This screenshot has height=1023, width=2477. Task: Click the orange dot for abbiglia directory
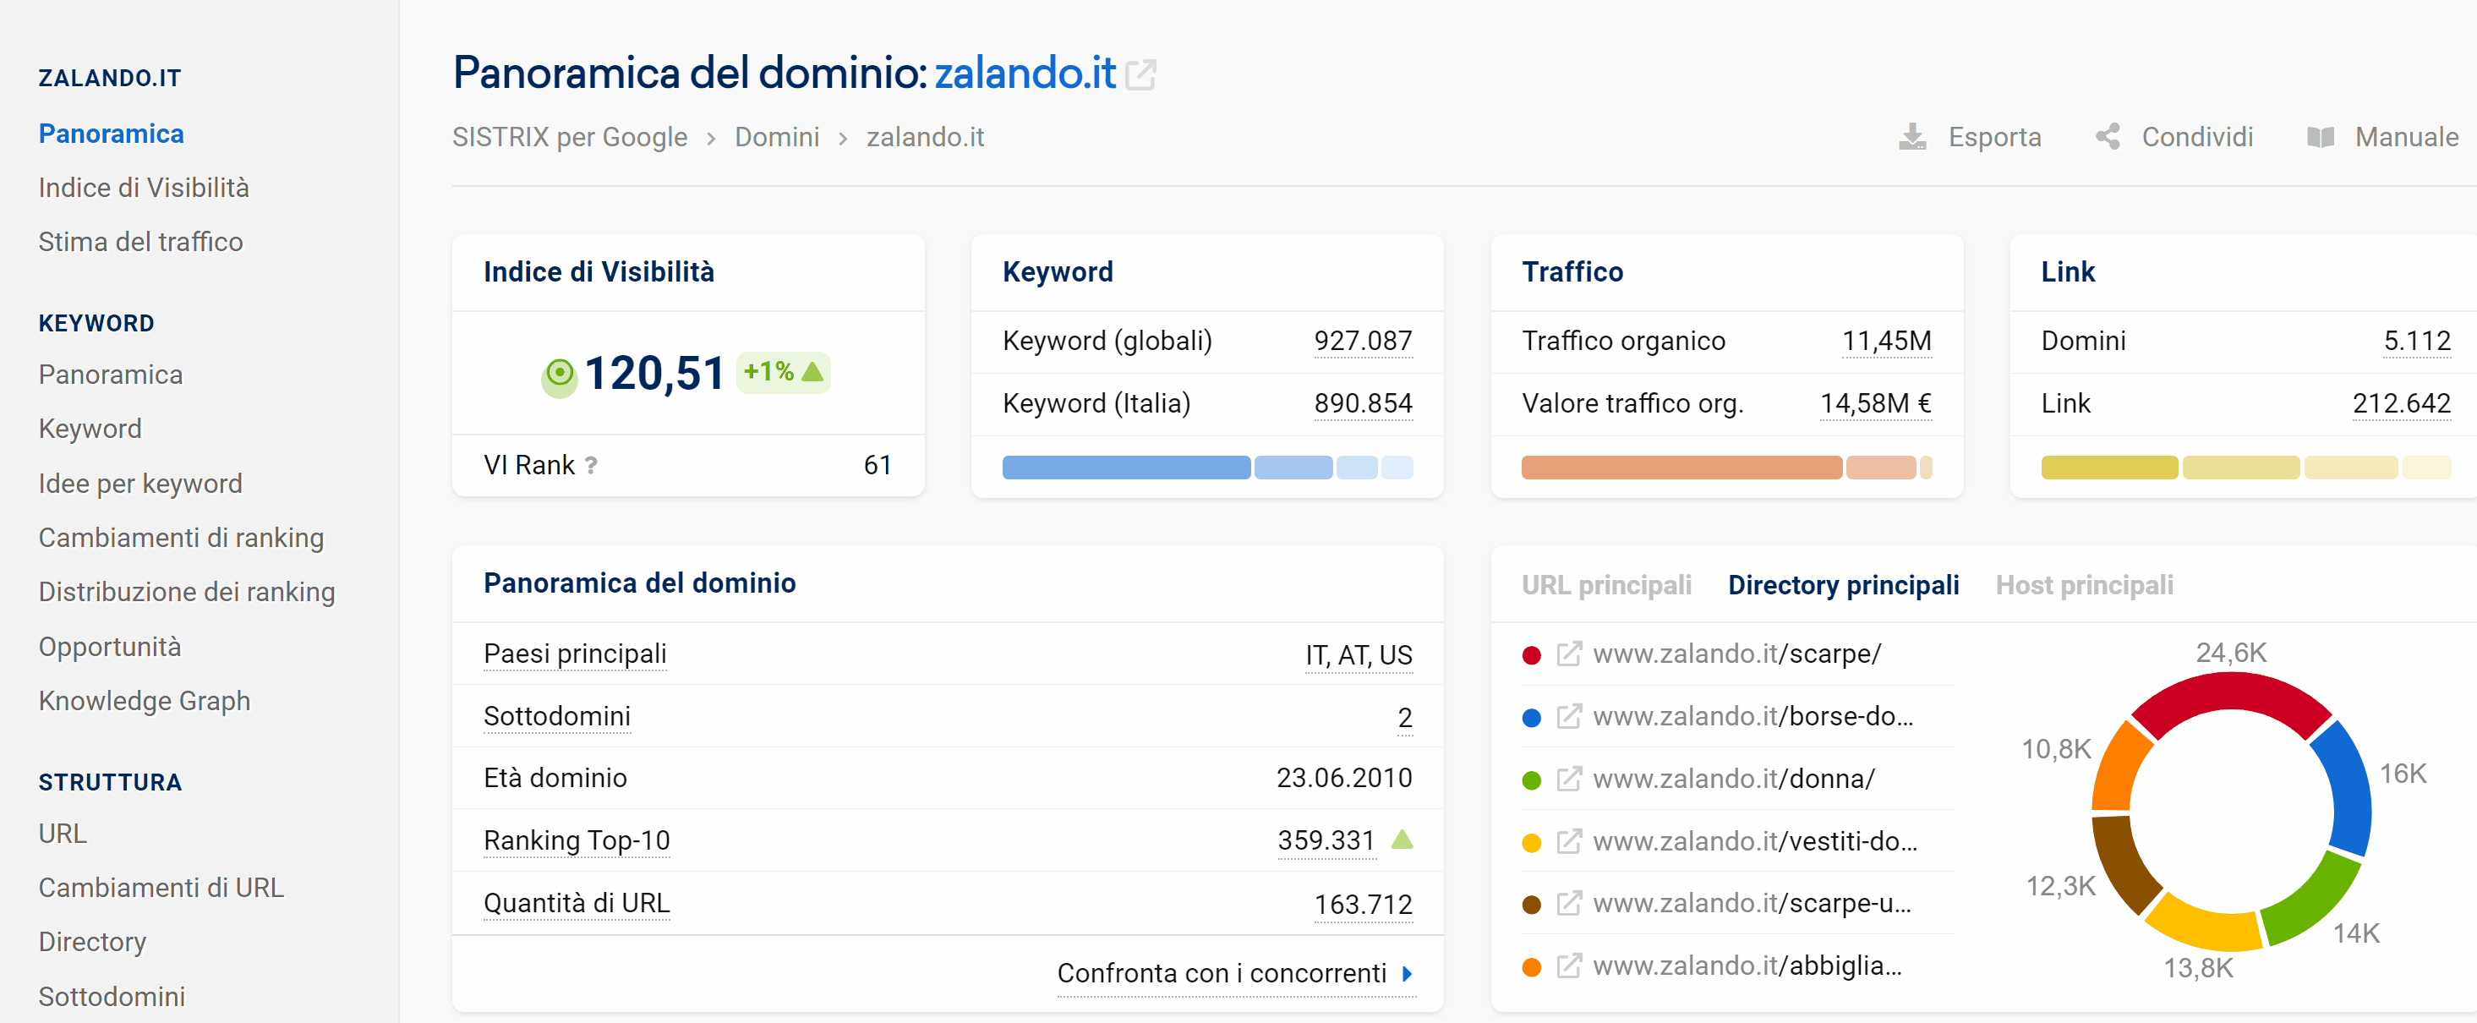click(1532, 967)
